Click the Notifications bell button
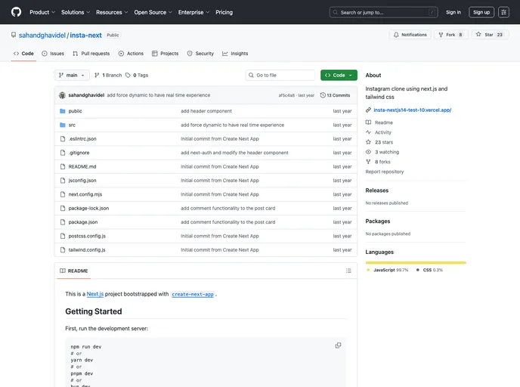Screen dimensions: 520x387 click(x=410, y=35)
